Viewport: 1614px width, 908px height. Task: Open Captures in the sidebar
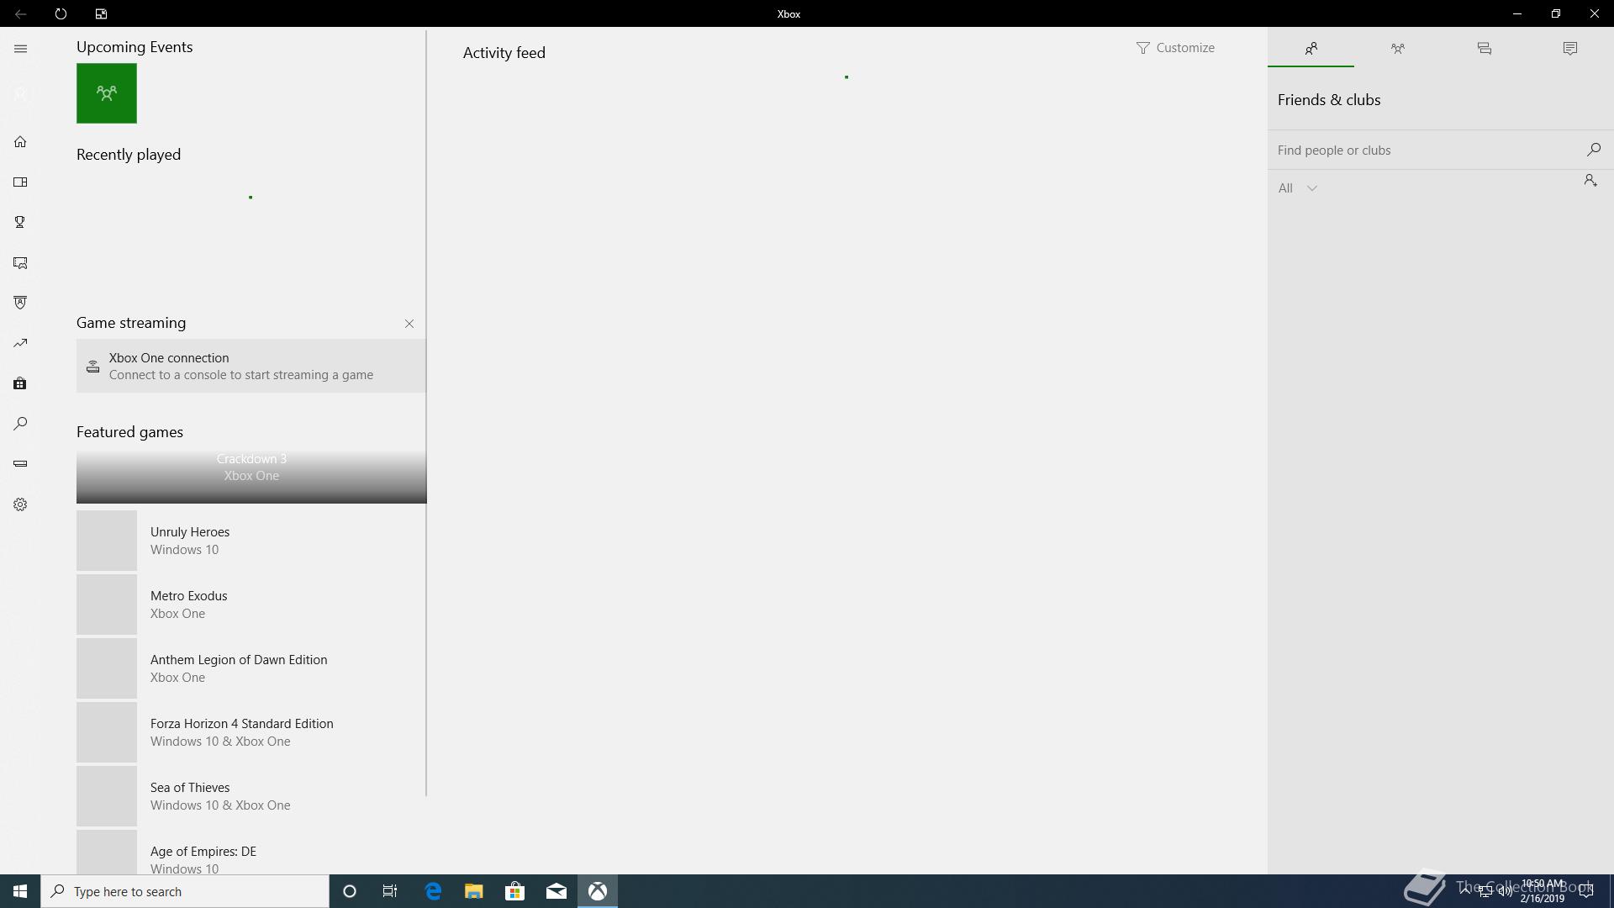[20, 262]
